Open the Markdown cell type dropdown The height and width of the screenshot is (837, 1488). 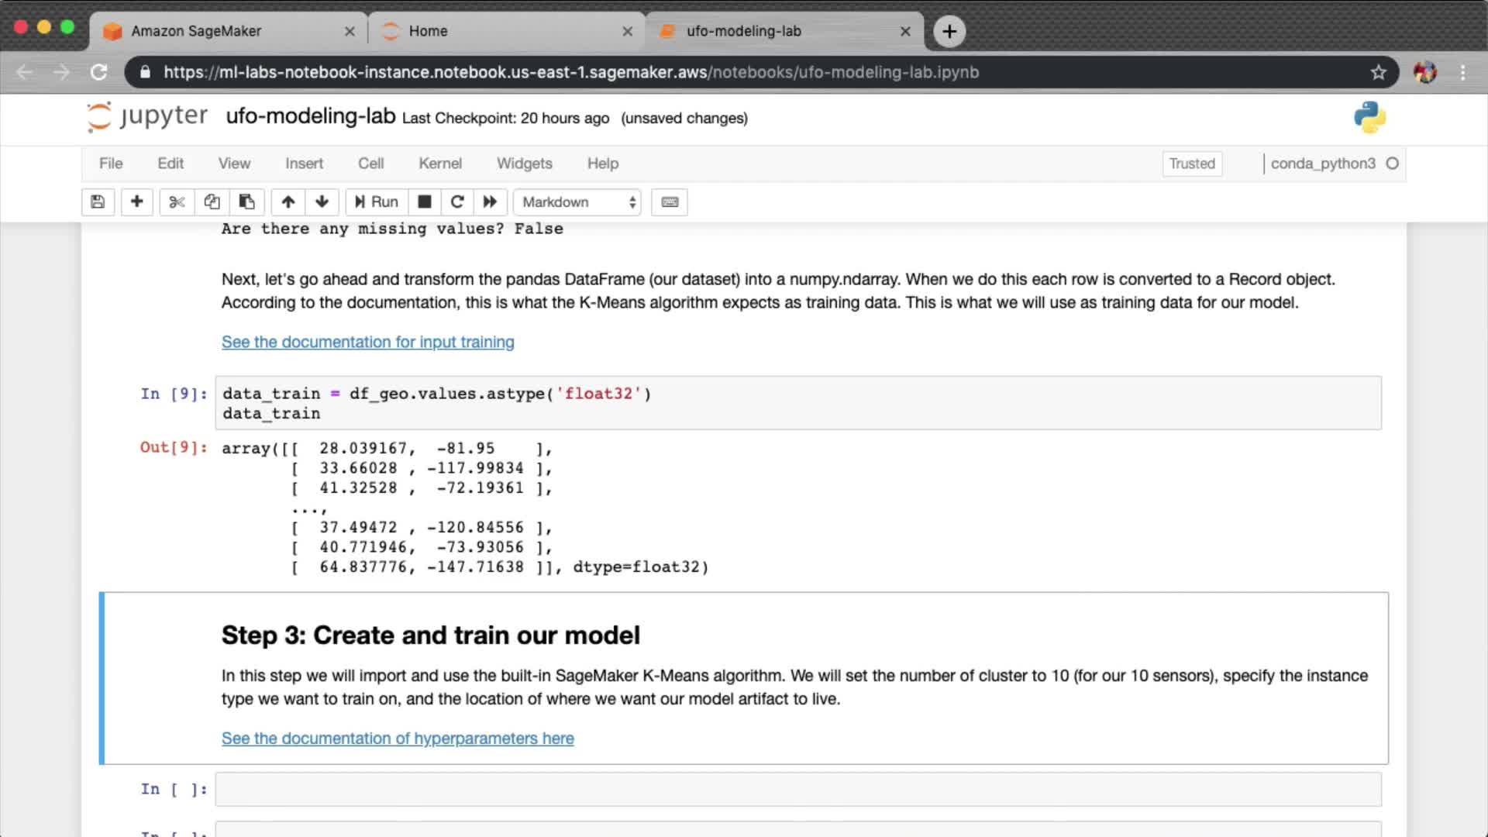click(577, 202)
